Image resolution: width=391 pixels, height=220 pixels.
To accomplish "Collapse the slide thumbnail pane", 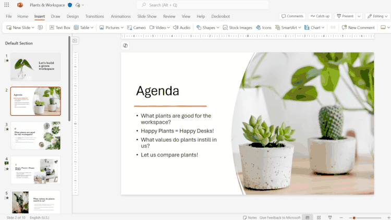I will point(75,40).
